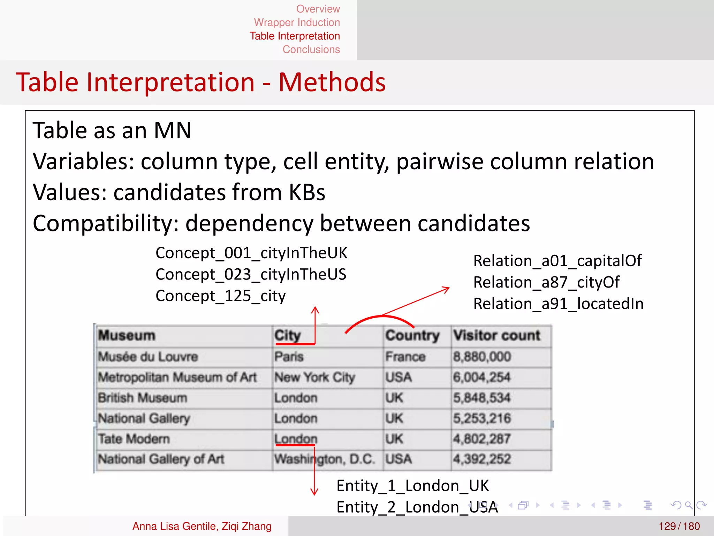This screenshot has width=714, height=536.
Task: Click the slide title Table Interpretation - Methods
Action: (201, 82)
